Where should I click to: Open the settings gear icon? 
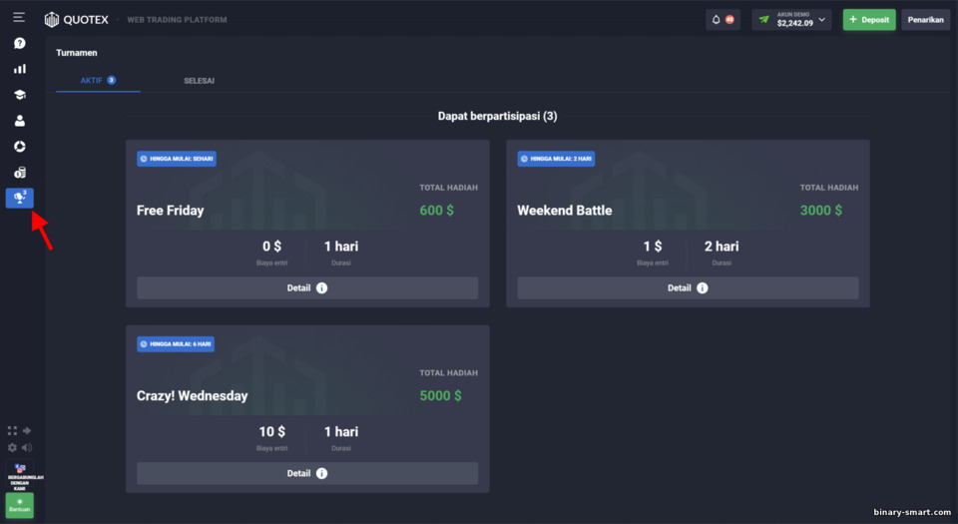tap(12, 448)
